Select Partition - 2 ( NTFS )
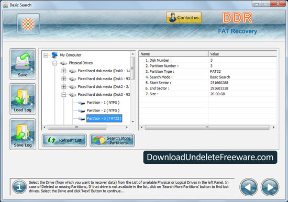This screenshot has width=288, height=202. (x=103, y=110)
